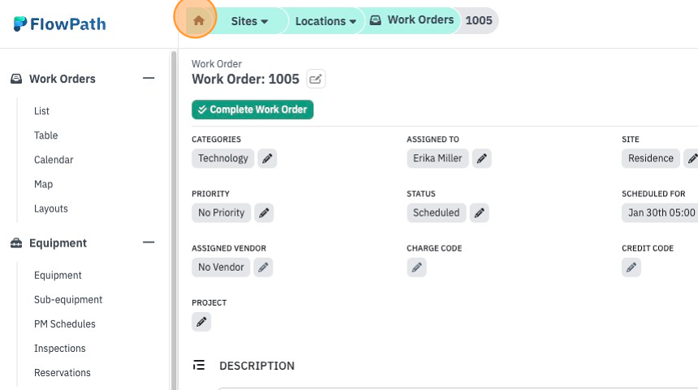Screen dimensions: 698x390
Task: Open Work Orders breadcrumb link
Action: tap(411, 20)
